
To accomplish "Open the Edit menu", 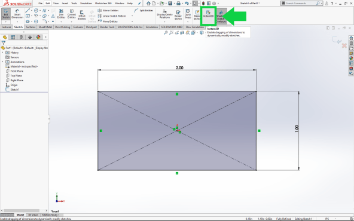I will (x=47, y=4).
